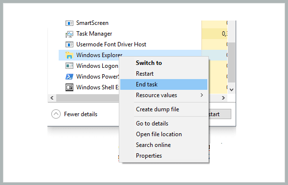This screenshot has height=185, width=288.
Task: Select End task in context menu
Action: (164, 84)
